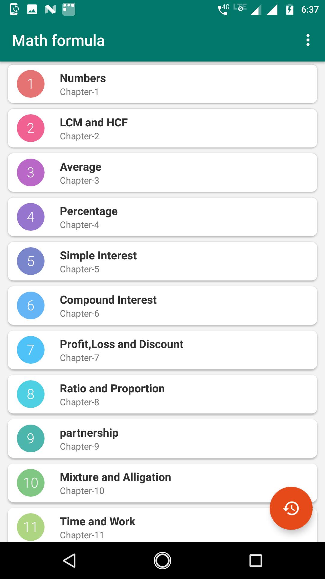Open Compound Interest chapter
The width and height of the screenshot is (325, 579).
click(x=162, y=305)
